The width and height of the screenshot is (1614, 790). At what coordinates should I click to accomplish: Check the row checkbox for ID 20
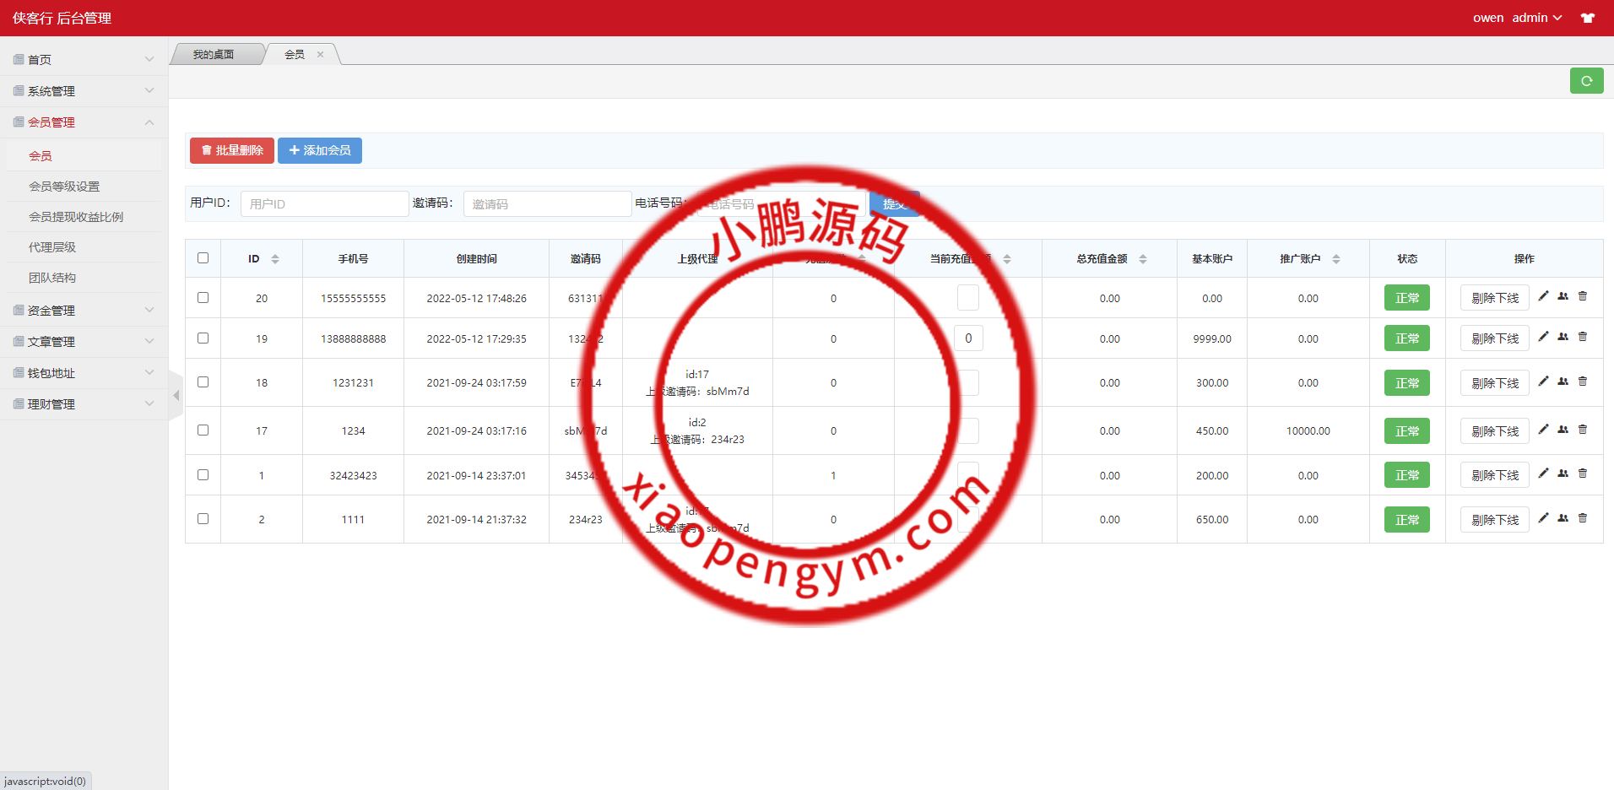(202, 297)
